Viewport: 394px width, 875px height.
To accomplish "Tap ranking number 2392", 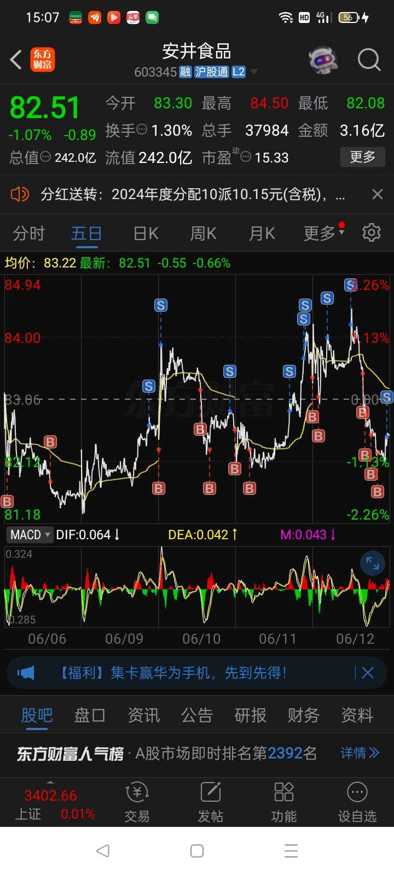I will [285, 753].
